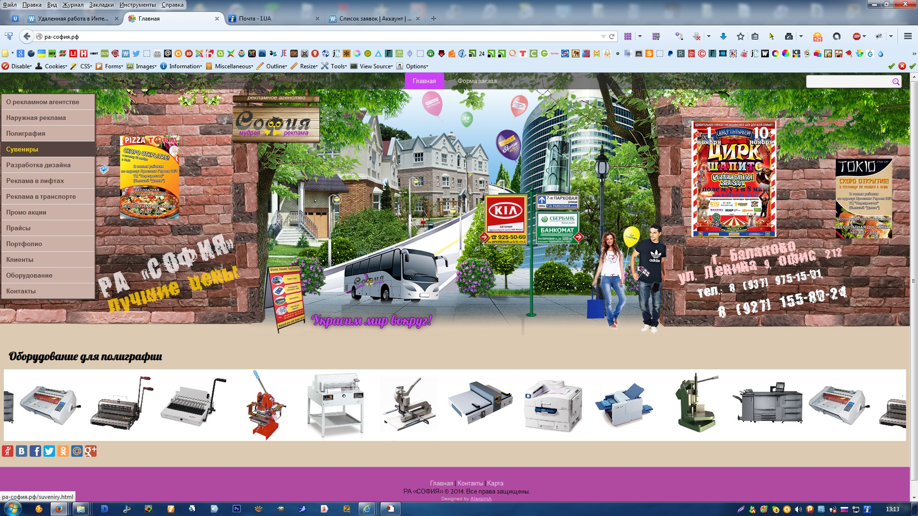Open the Закладки menu
Viewport: 918px width, 516px height.
(x=101, y=5)
